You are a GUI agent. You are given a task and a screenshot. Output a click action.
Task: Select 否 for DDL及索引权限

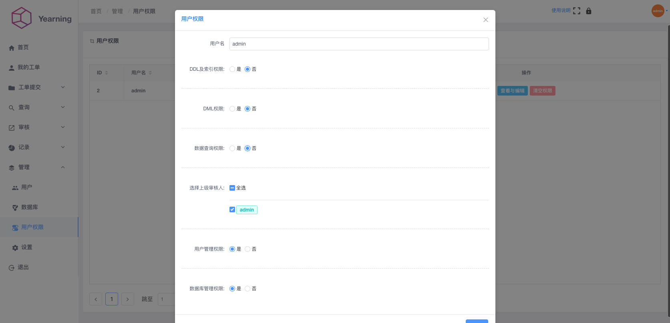[247, 69]
